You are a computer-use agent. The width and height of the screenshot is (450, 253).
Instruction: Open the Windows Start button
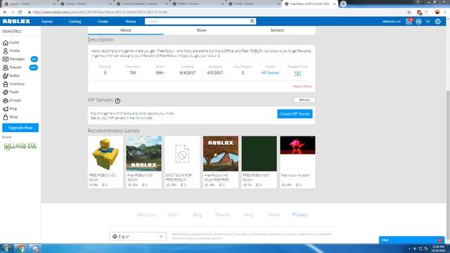tap(6, 248)
